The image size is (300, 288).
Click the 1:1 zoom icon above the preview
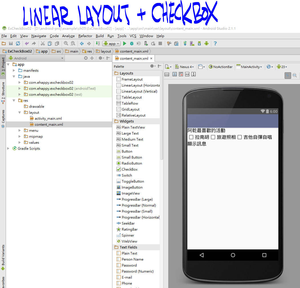(295, 75)
